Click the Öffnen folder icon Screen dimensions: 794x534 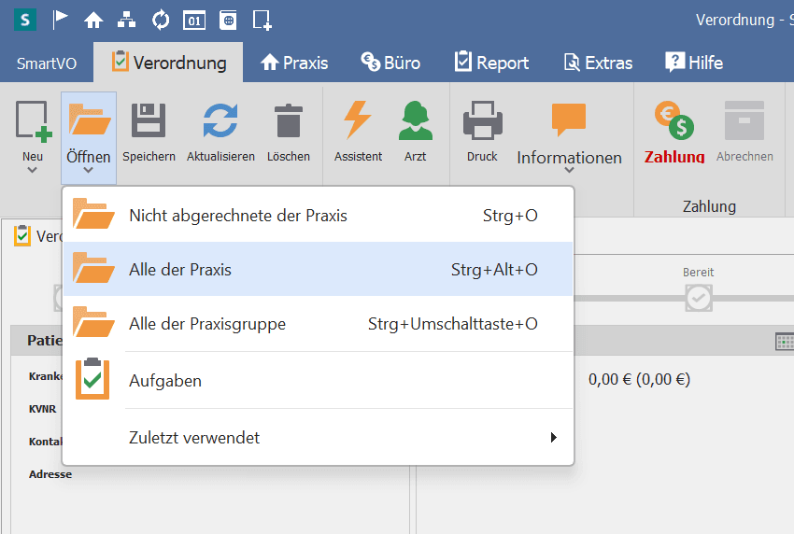89,119
